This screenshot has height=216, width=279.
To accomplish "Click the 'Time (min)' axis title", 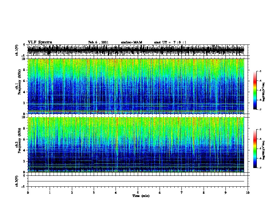I will (x=141, y=196).
